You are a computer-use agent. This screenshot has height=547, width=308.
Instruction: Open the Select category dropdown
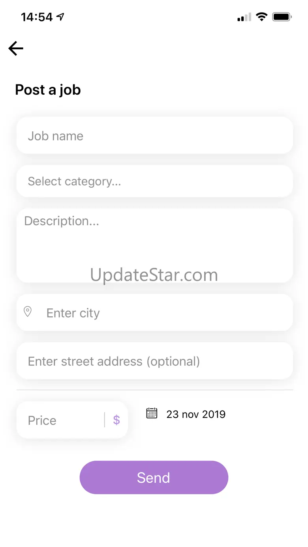point(154,181)
